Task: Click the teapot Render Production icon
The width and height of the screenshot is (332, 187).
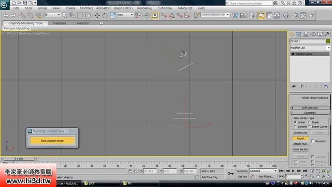Action: (311, 16)
